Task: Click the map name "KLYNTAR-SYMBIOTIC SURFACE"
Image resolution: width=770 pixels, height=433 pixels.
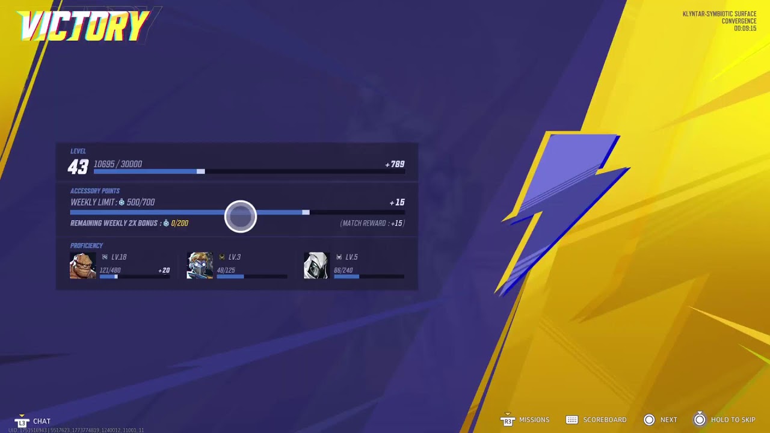Action: (719, 14)
